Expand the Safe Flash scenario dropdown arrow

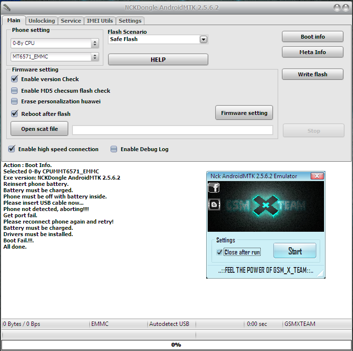pos(203,40)
